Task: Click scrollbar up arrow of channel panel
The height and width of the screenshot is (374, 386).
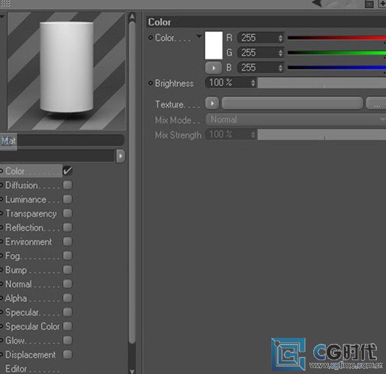Action: (x=132, y=17)
